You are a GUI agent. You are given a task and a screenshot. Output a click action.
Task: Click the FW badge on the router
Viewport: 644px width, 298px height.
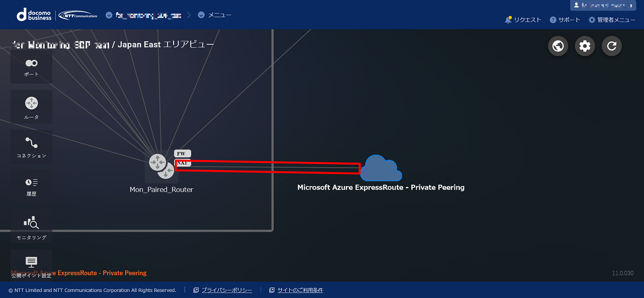(182, 154)
